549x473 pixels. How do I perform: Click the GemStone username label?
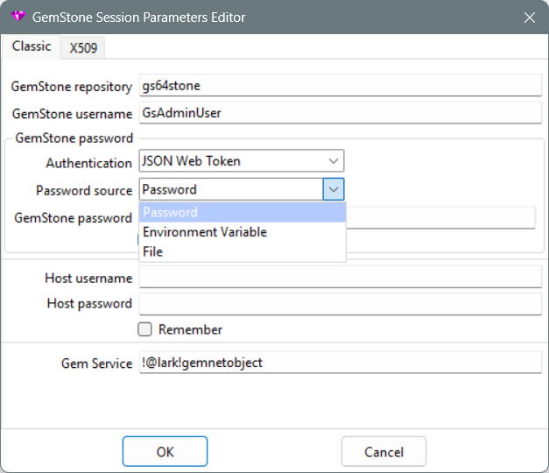[x=72, y=114]
